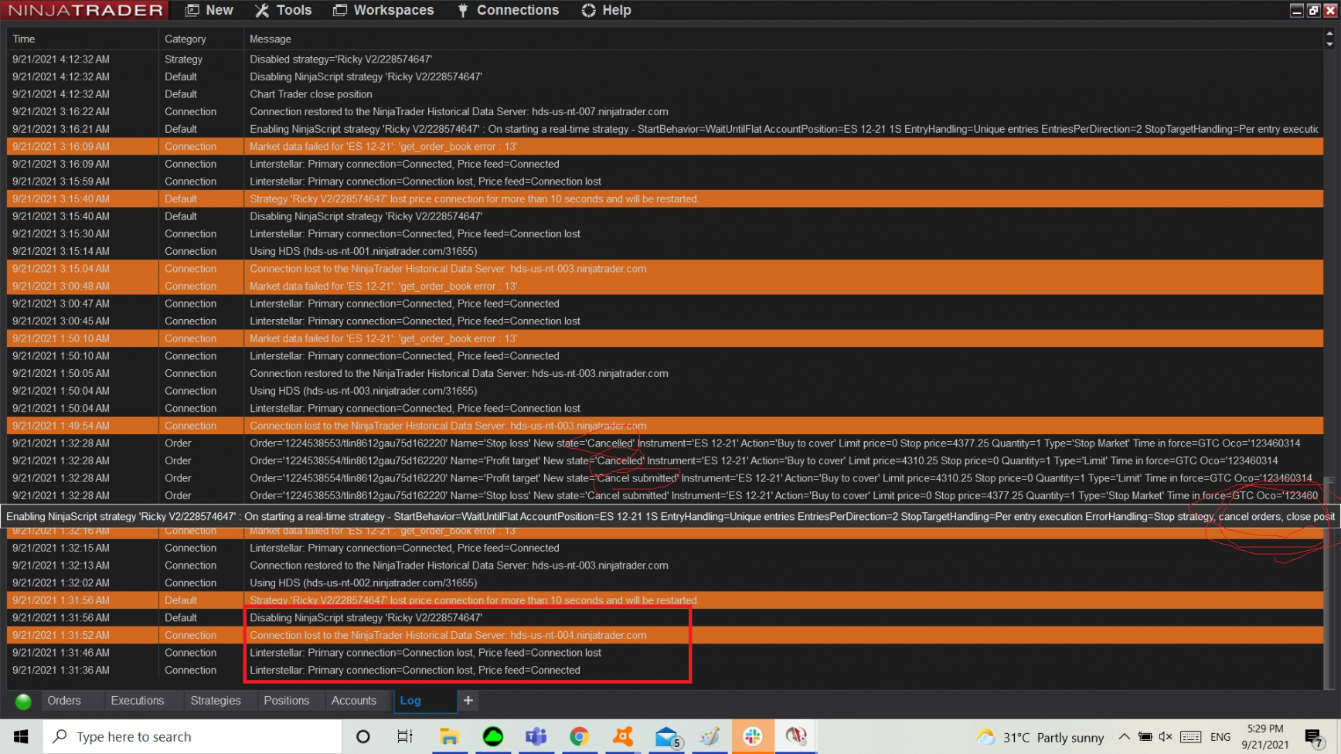This screenshot has height=754, width=1341.
Task: Open NinjaTrader from the taskbar
Action: tap(796, 737)
